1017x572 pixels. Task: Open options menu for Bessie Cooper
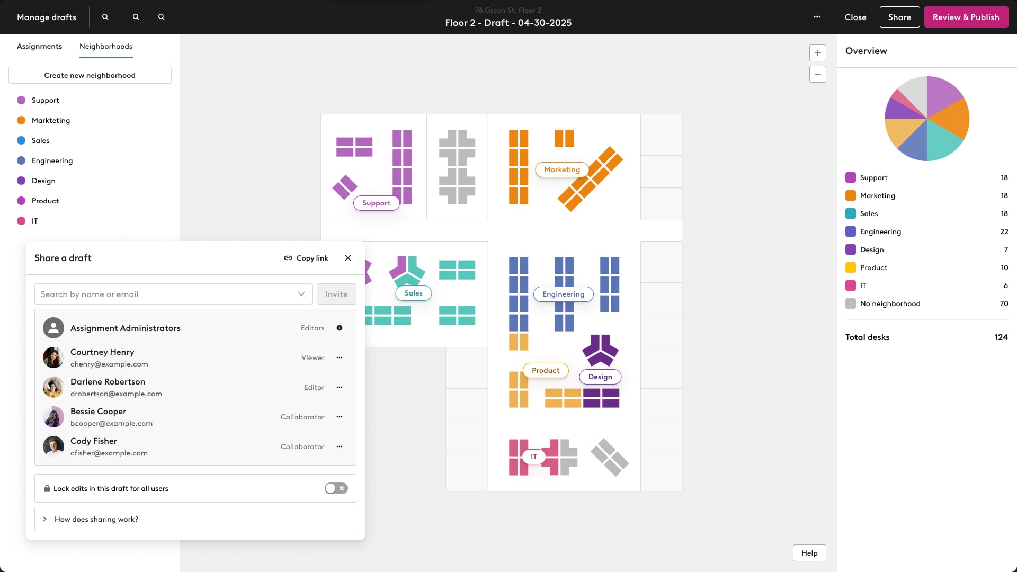340,417
